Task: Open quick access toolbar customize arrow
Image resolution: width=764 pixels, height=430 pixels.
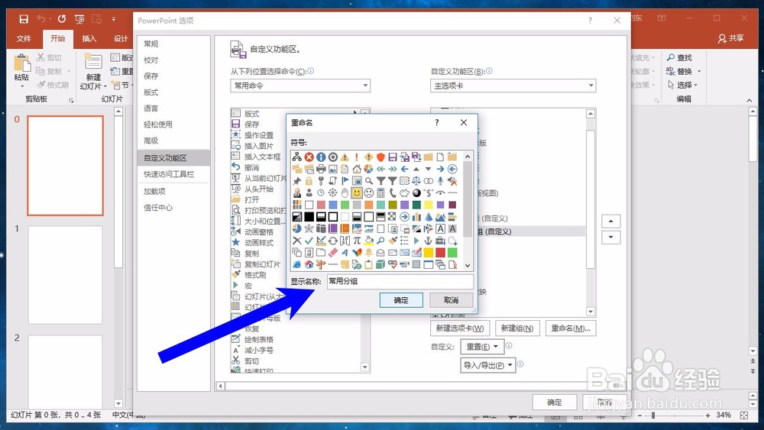Action: pyautogui.click(x=114, y=19)
